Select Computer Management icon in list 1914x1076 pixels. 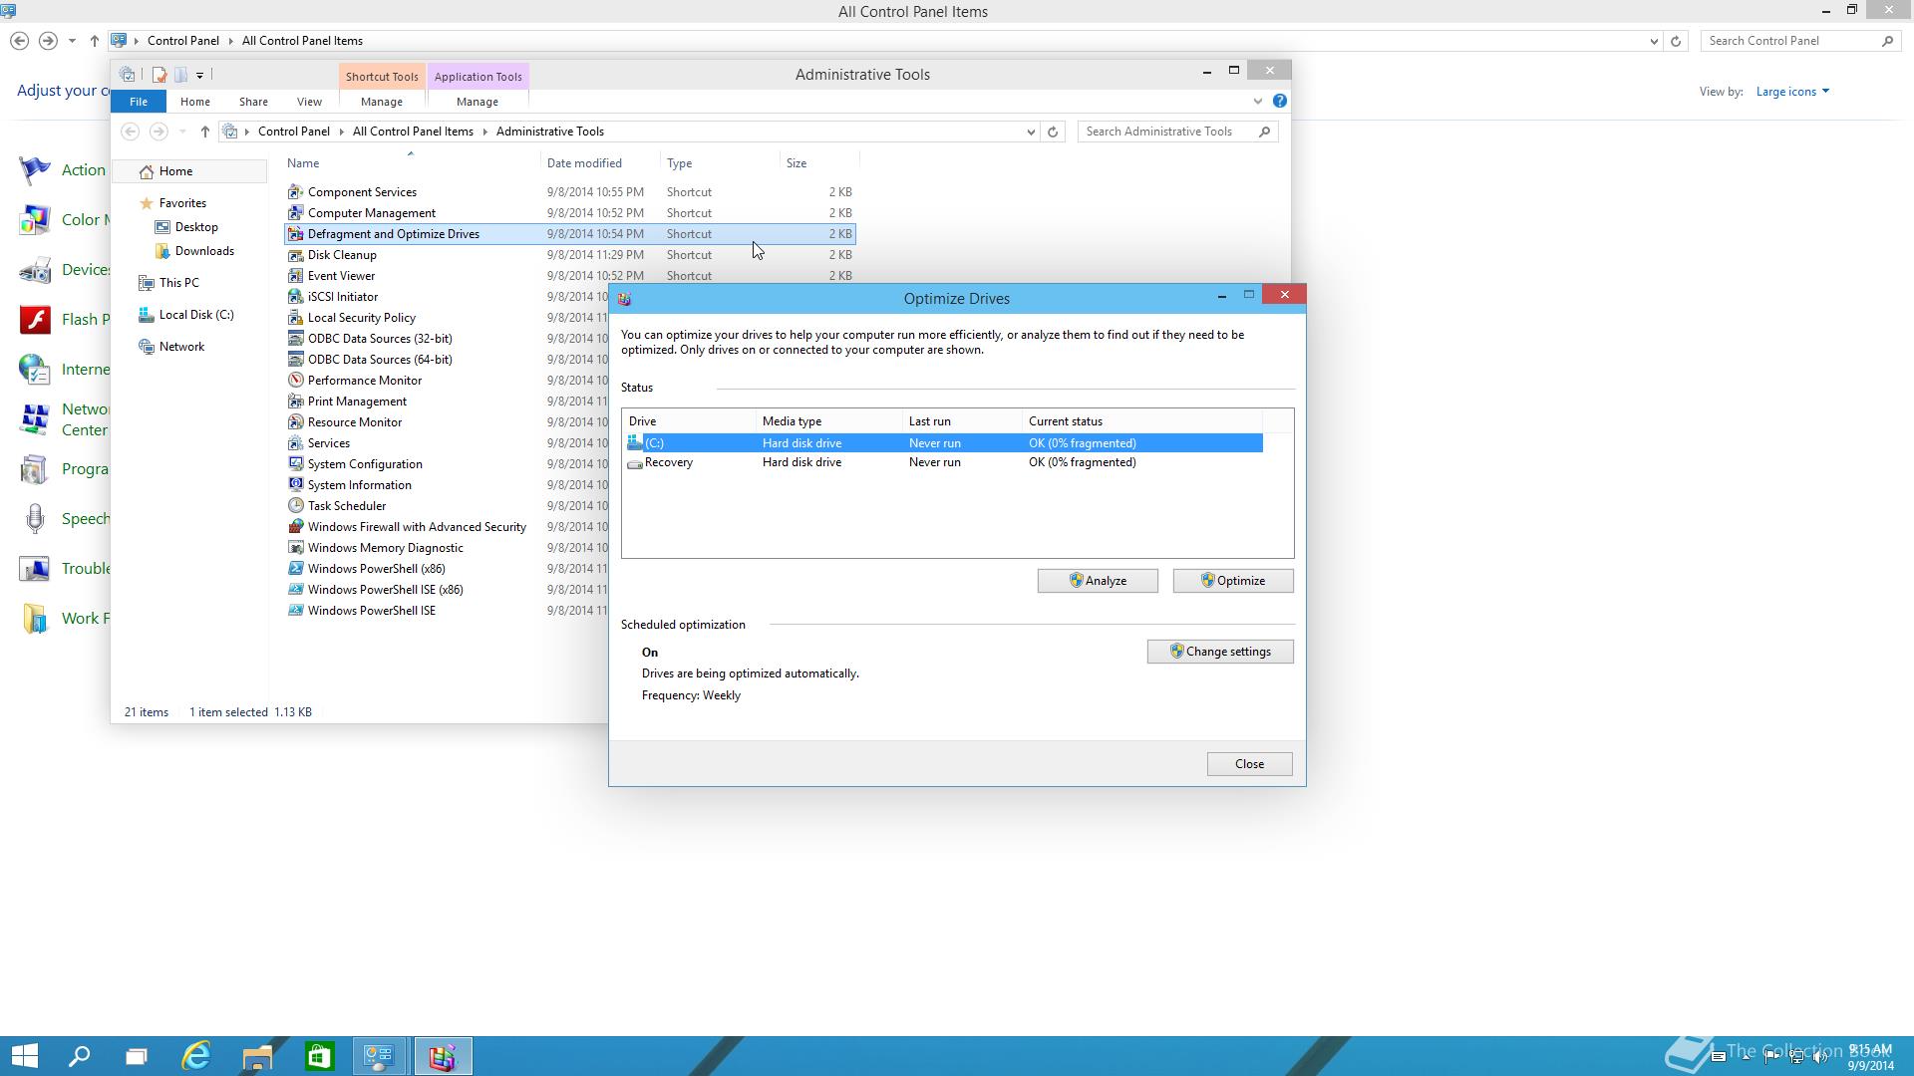pyautogui.click(x=295, y=213)
